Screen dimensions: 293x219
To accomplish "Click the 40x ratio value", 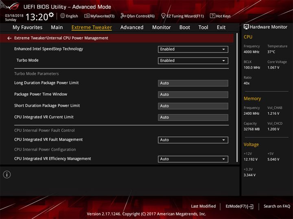I will 247,83.
